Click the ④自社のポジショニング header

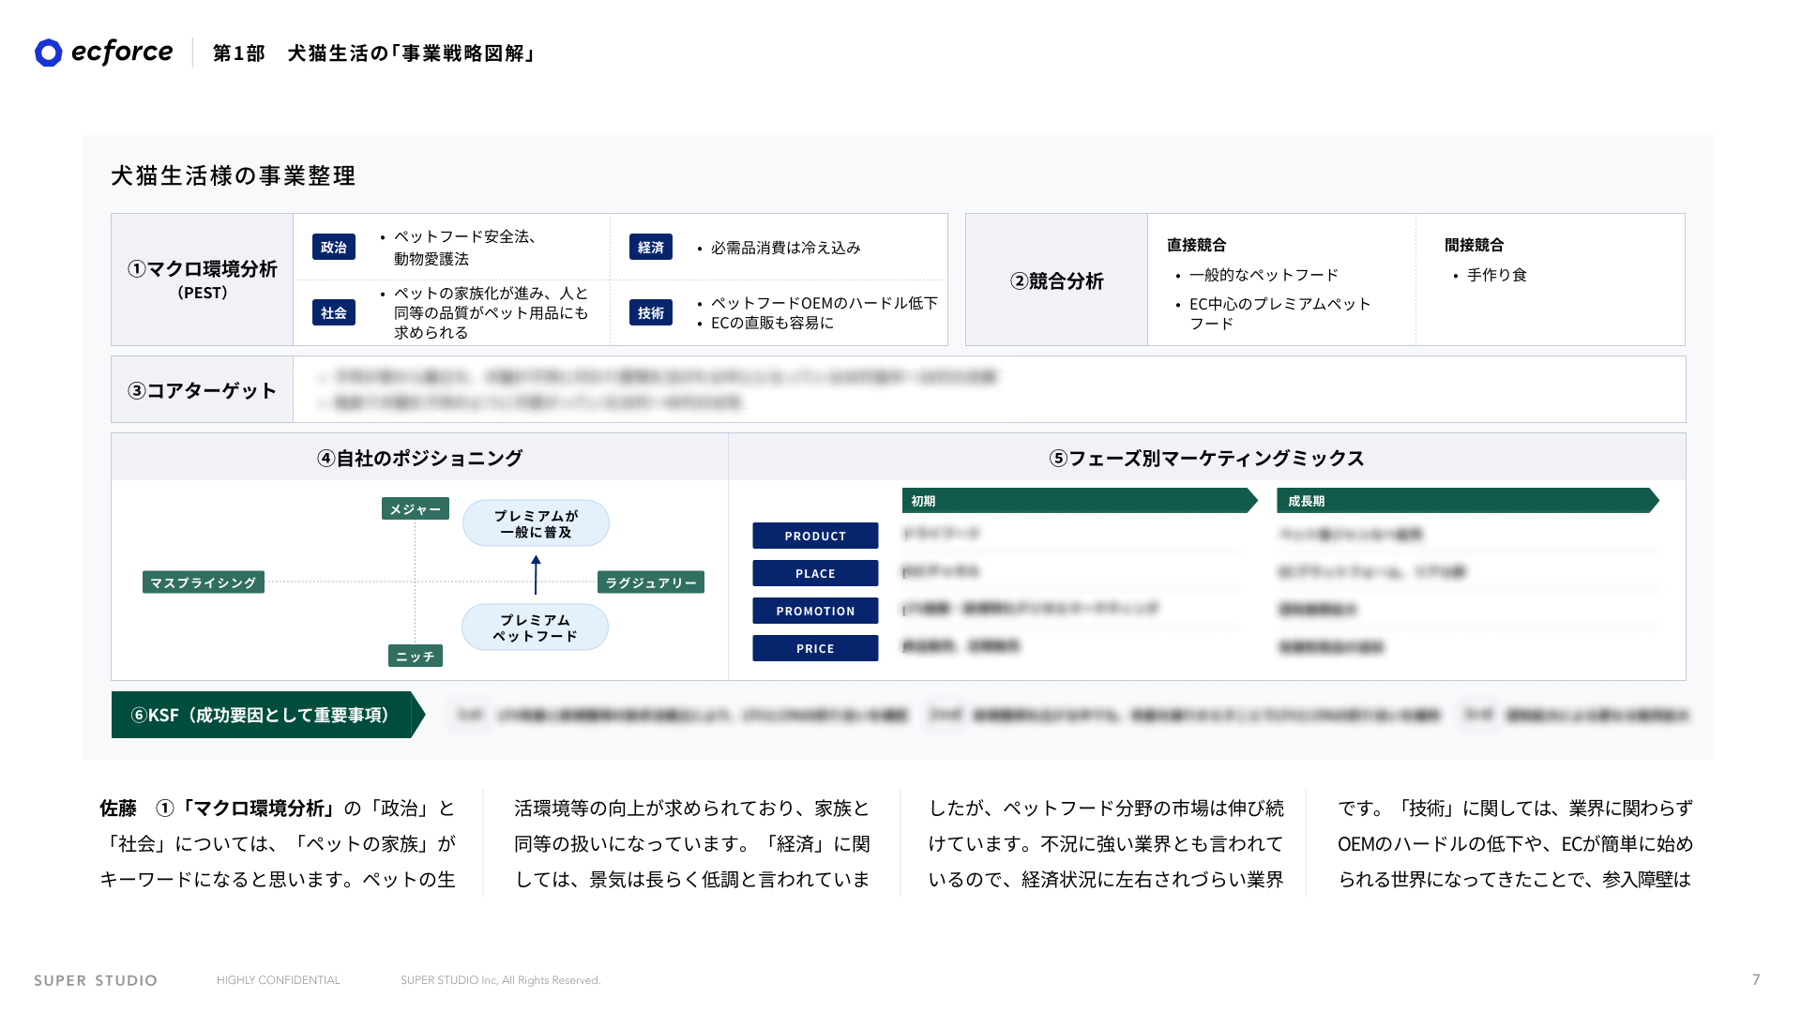coord(419,458)
